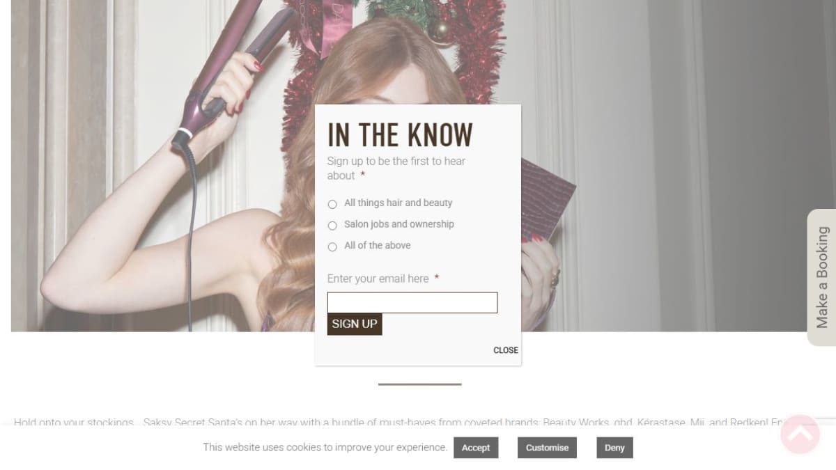Screen dimensions: 836x470
Task: Click the "Hold onto your stockings" paragraph text
Action: [x=397, y=422]
